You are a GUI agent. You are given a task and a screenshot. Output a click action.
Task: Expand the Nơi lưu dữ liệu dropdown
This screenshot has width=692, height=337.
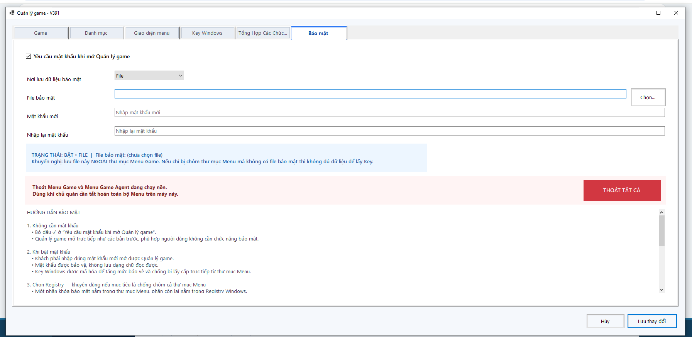[x=149, y=76]
